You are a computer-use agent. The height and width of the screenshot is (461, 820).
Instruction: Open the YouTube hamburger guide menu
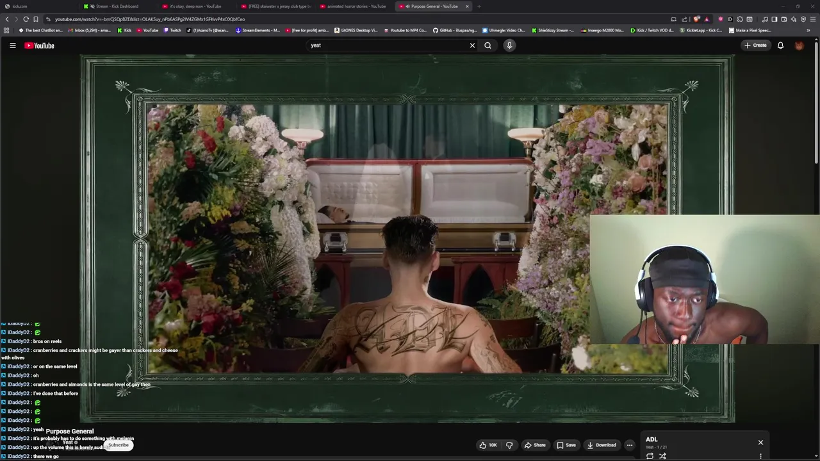[12, 45]
